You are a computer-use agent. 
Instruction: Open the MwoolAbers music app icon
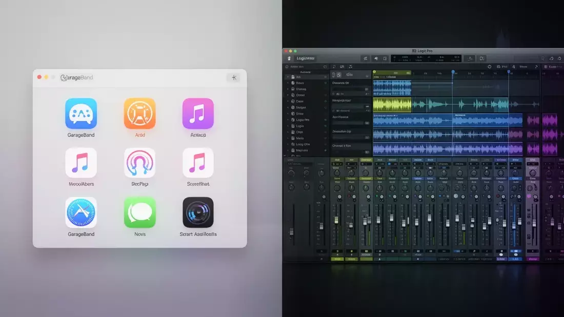[x=81, y=163]
